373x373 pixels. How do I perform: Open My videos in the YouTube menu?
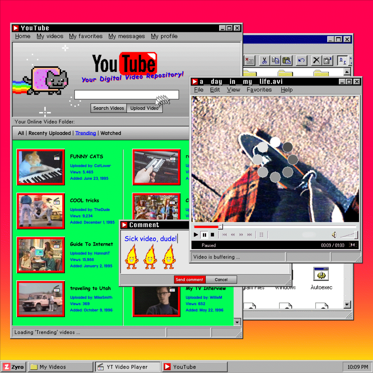pyautogui.click(x=50, y=36)
